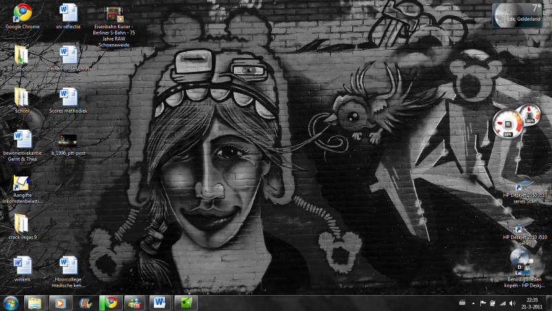Switch to Google Chrome on the taskbar
Image resolution: width=552 pixels, height=311 pixels.
pyautogui.click(x=111, y=303)
